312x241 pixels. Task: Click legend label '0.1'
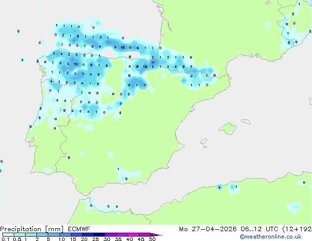pos(5,239)
